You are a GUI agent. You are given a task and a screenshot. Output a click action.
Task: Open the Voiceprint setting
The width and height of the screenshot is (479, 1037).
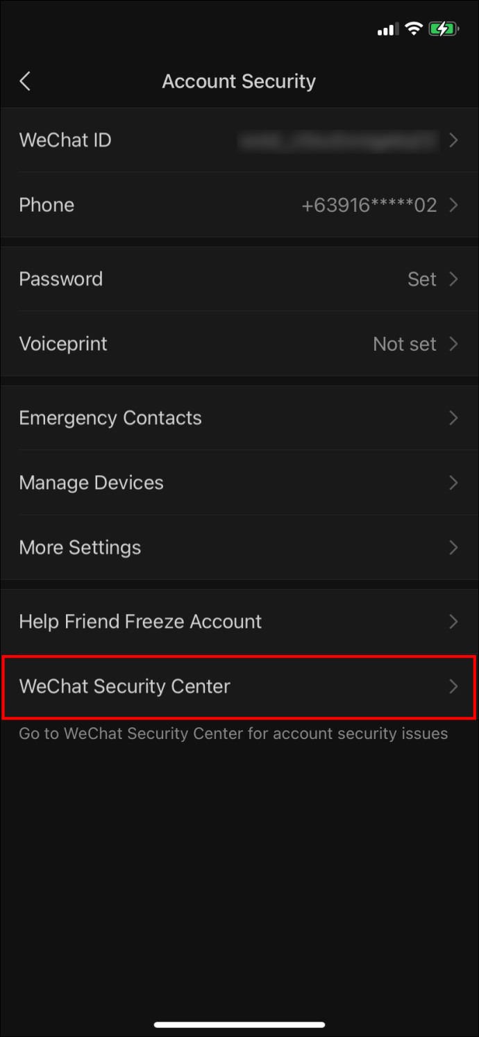(239, 344)
